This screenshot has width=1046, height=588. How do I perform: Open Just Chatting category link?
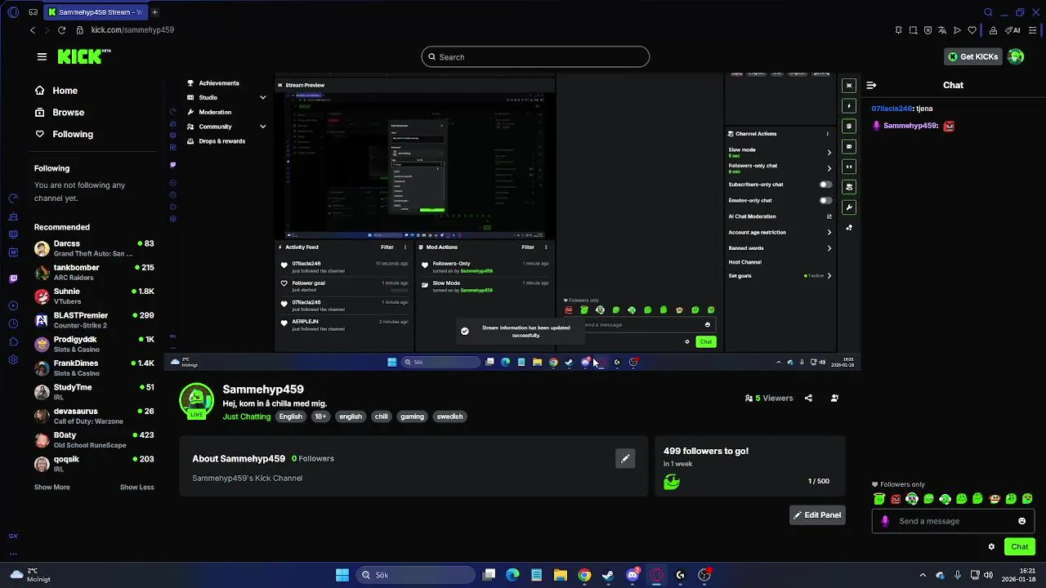[247, 416]
